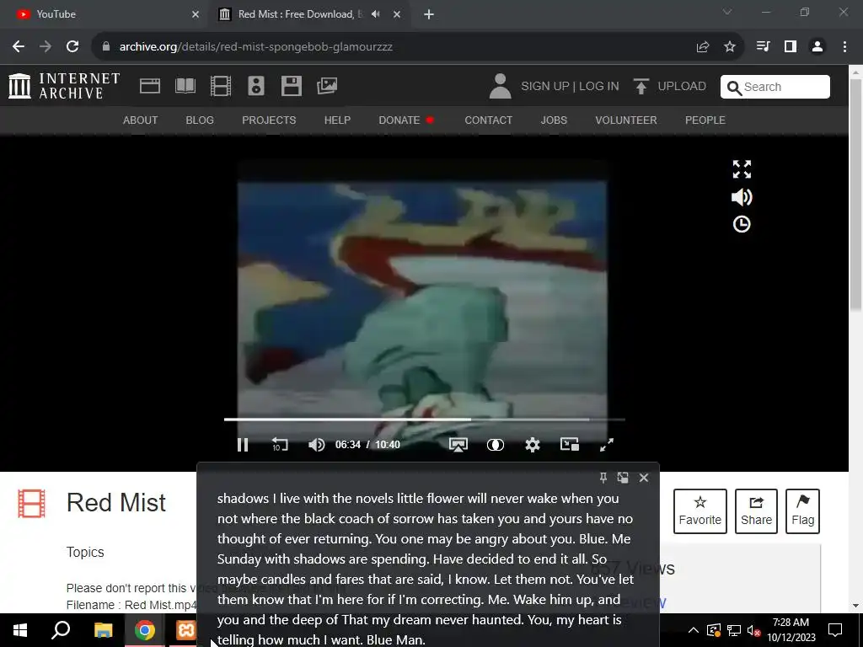863x647 pixels.
Task: Click the theater fullscreen icon right of video
Action: point(742,169)
